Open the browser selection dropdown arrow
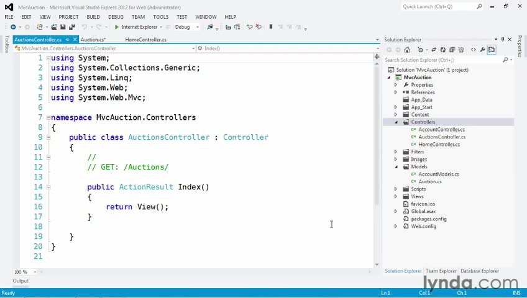The width and height of the screenshot is (527, 298). (161, 27)
